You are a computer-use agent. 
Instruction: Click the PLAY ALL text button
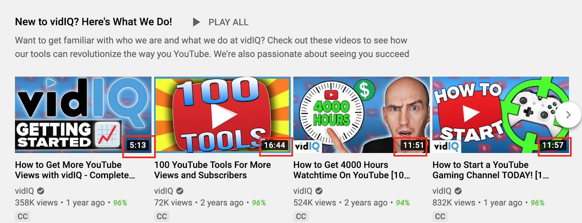click(228, 22)
